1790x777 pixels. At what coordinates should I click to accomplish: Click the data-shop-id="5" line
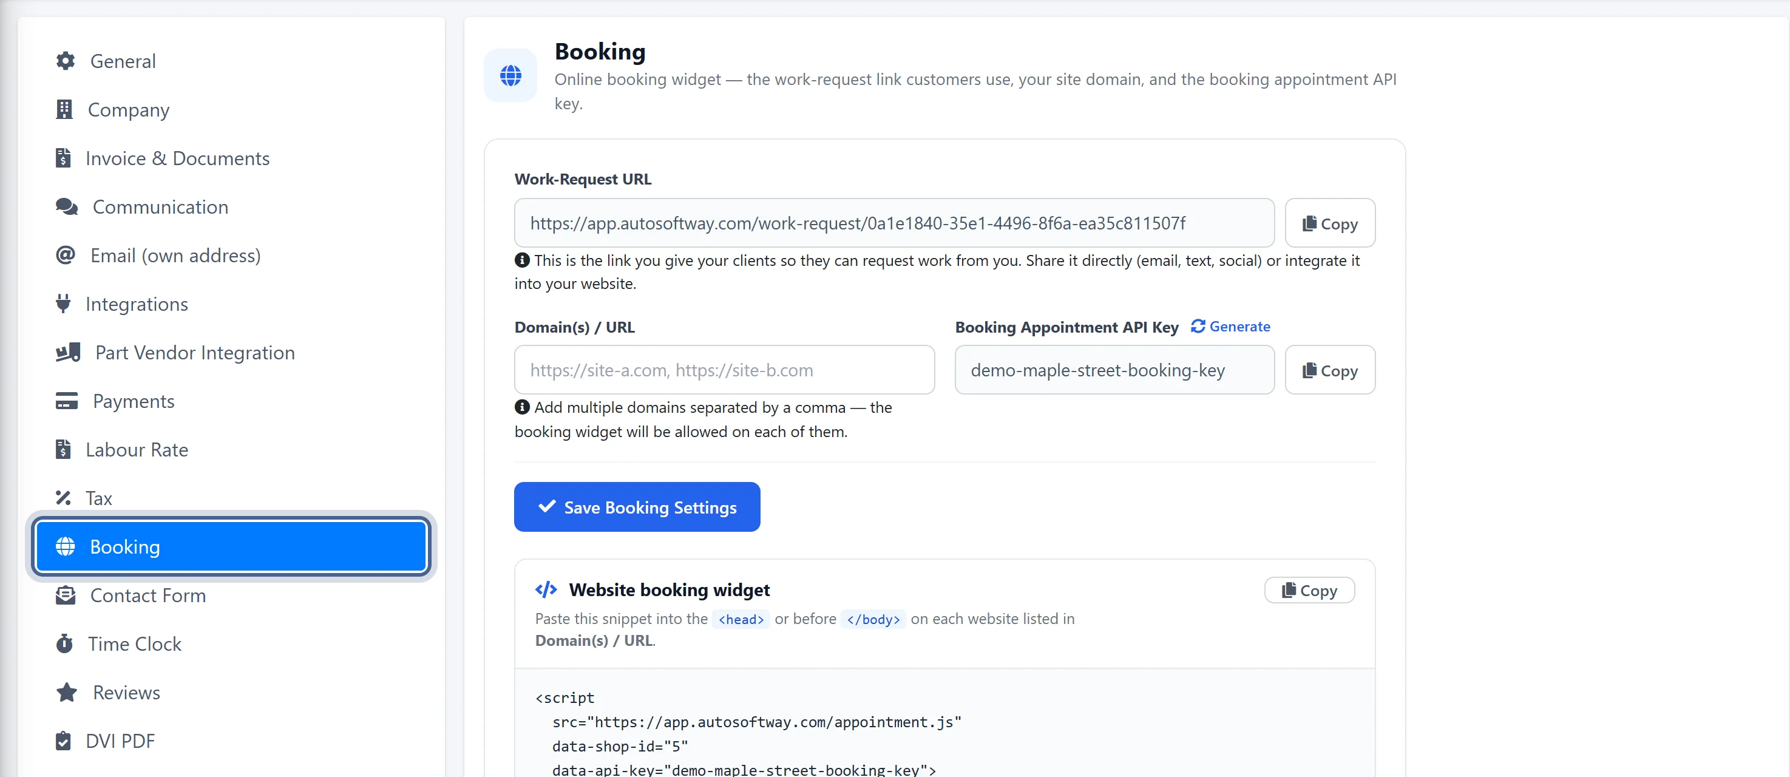pos(620,747)
